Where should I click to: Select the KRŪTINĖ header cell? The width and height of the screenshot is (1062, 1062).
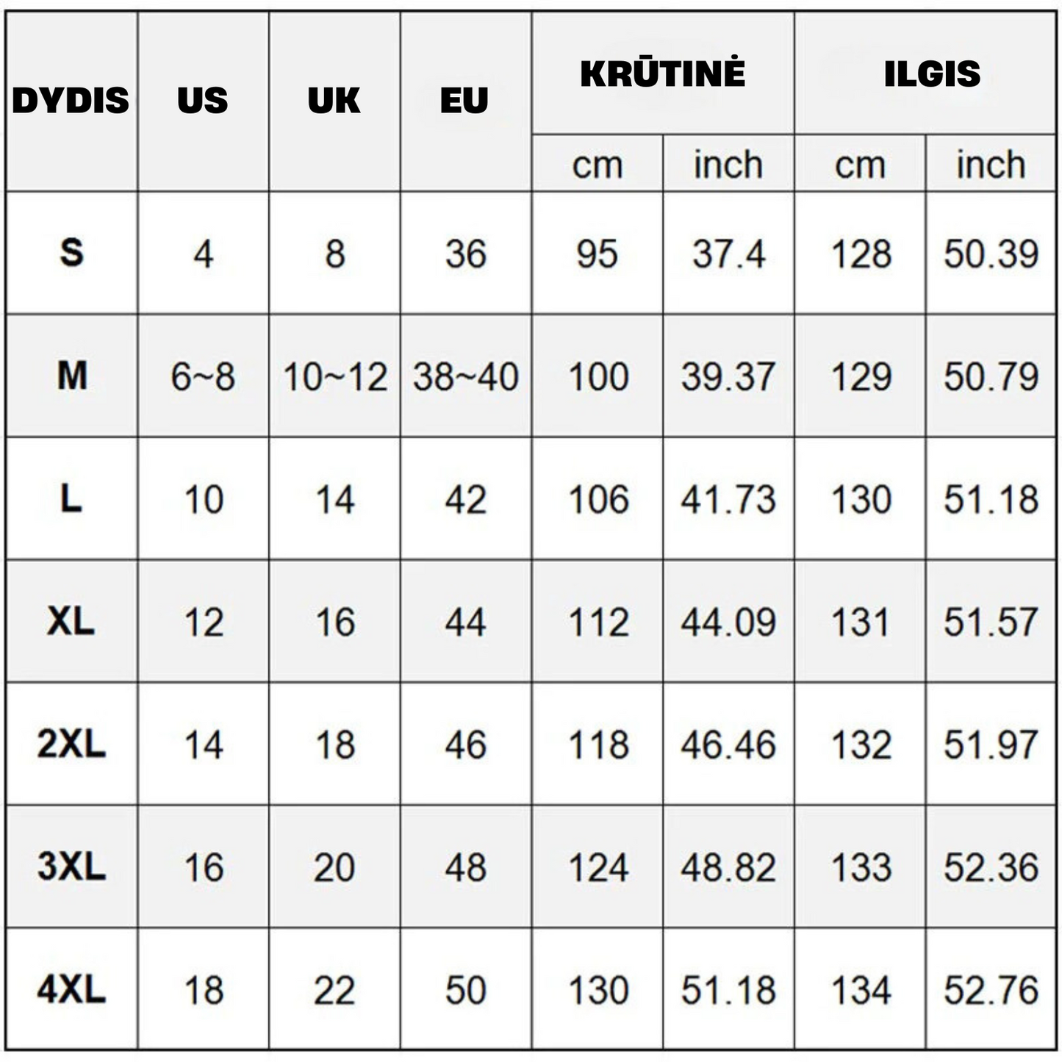(662, 73)
